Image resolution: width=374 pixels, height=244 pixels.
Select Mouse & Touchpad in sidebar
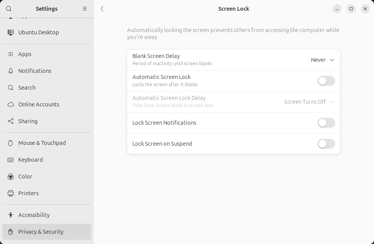[x=42, y=143]
